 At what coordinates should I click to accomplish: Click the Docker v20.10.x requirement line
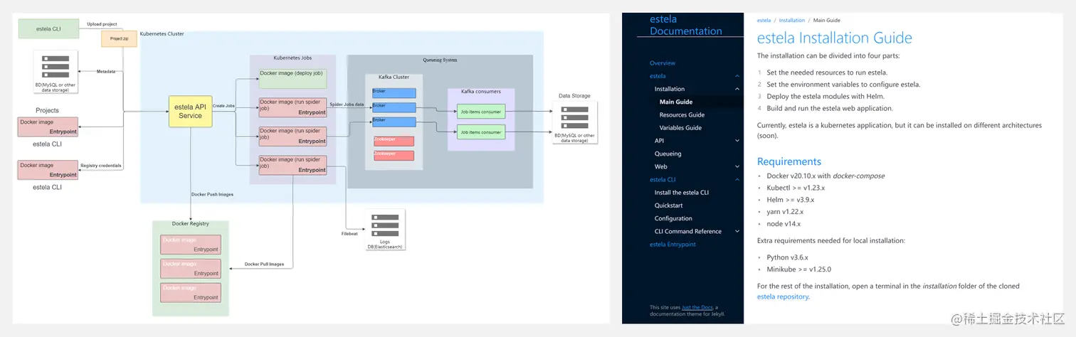click(x=826, y=176)
